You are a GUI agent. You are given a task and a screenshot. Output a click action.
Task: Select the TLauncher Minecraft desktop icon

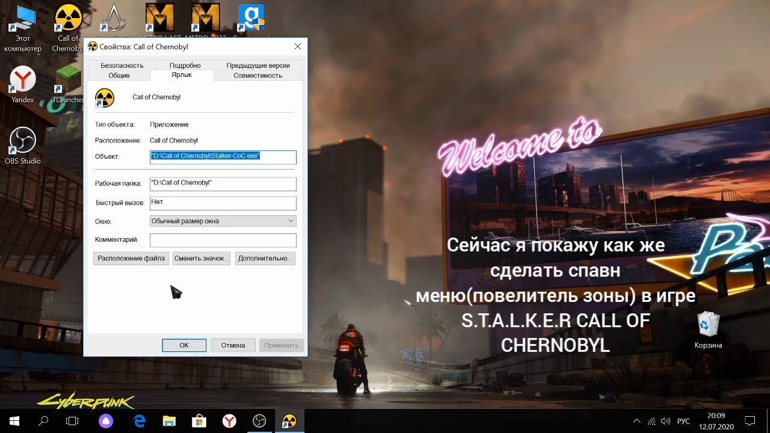(x=68, y=85)
